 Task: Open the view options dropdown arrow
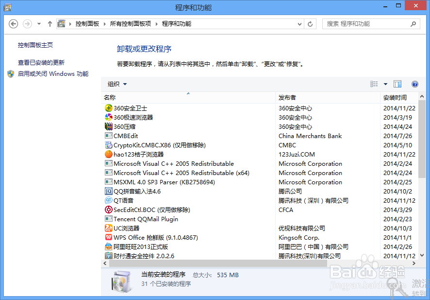385,84
